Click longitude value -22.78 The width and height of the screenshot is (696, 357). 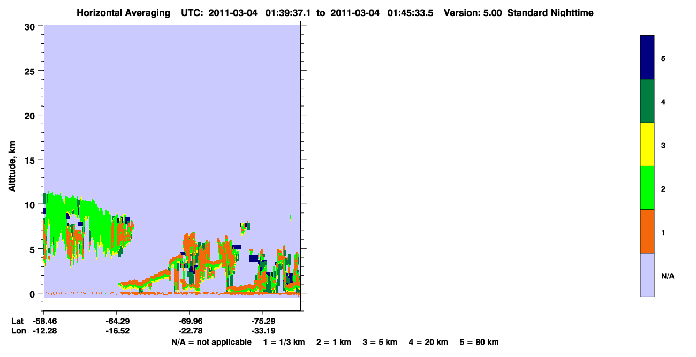[190, 331]
